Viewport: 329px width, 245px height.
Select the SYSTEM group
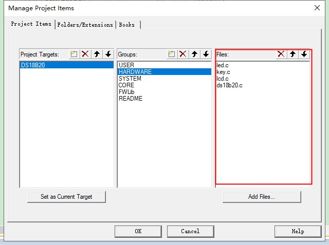pos(164,79)
